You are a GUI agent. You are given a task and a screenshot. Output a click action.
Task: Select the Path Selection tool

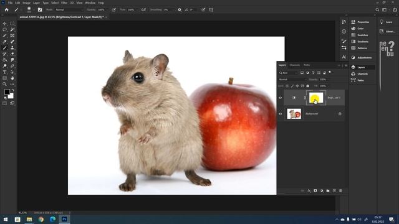12,72
